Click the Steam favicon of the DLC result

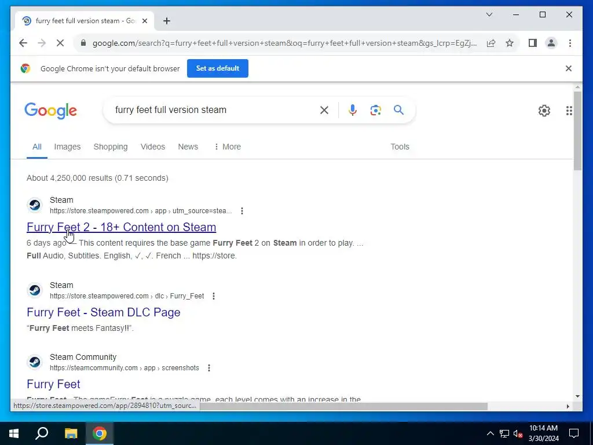point(35,290)
